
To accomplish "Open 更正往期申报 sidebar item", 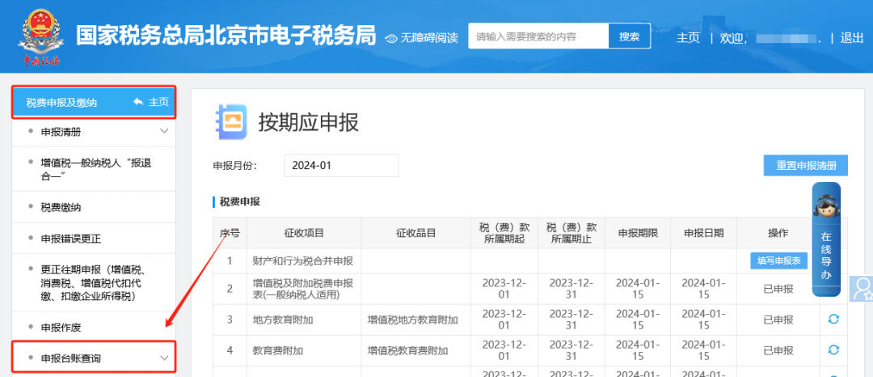I will coord(94,283).
